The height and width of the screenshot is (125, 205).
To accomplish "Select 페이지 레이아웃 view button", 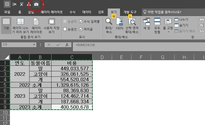I will tap(36, 26).
